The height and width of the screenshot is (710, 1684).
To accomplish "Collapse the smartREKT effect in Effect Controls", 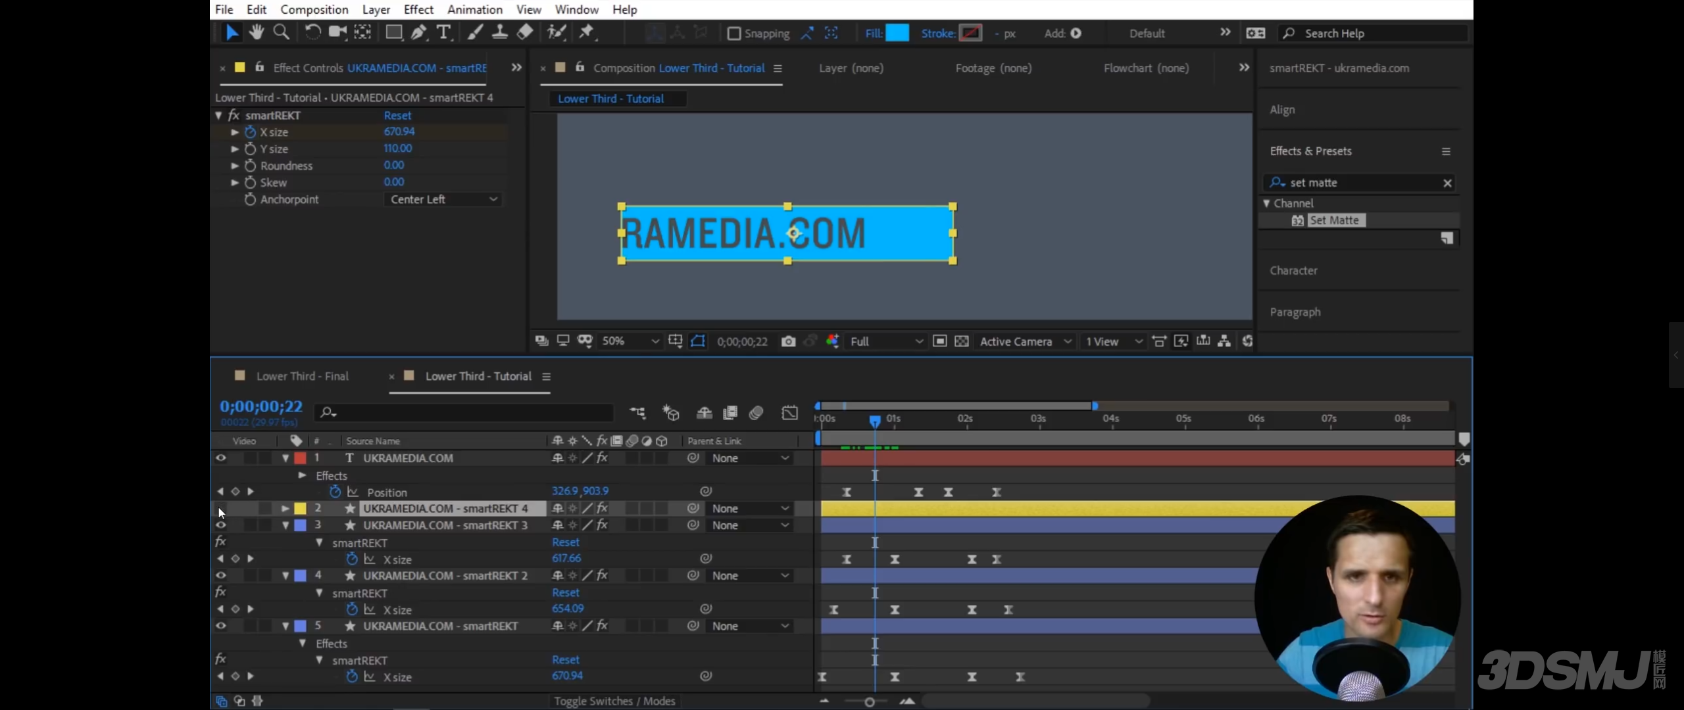I will [x=218, y=115].
